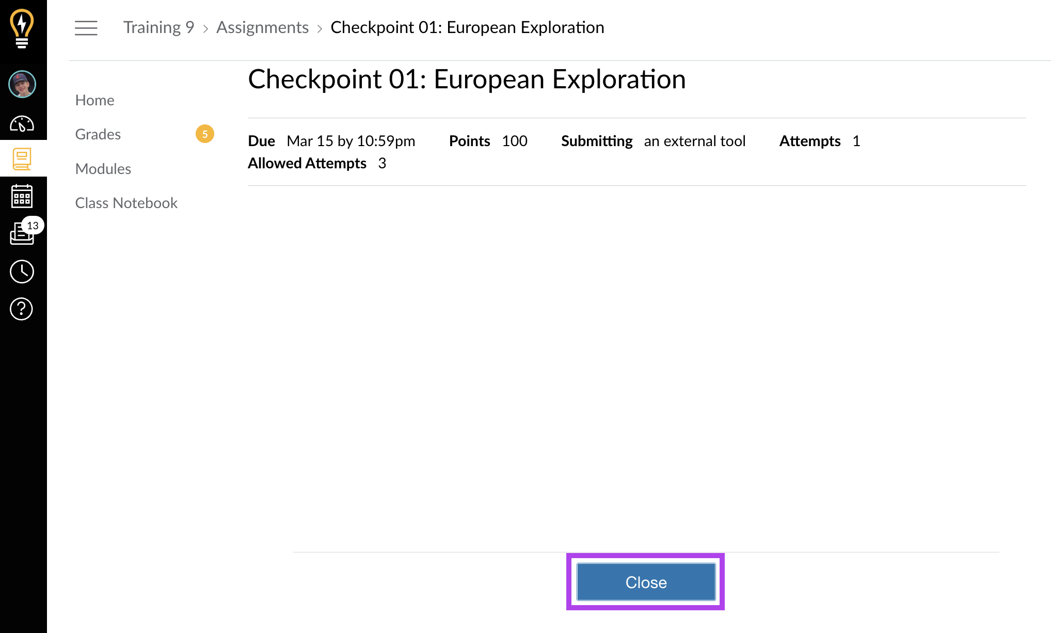Viewport: 1051px width, 633px height.
Task: Open Class Notebook link
Action: pyautogui.click(x=126, y=203)
